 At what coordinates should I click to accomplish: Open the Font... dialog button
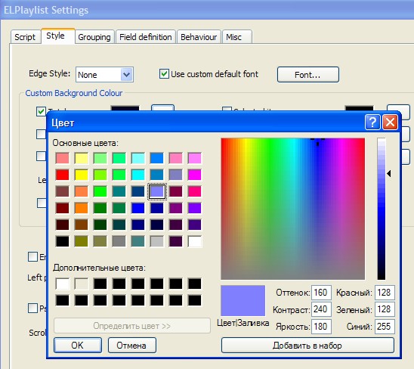pyautogui.click(x=308, y=75)
